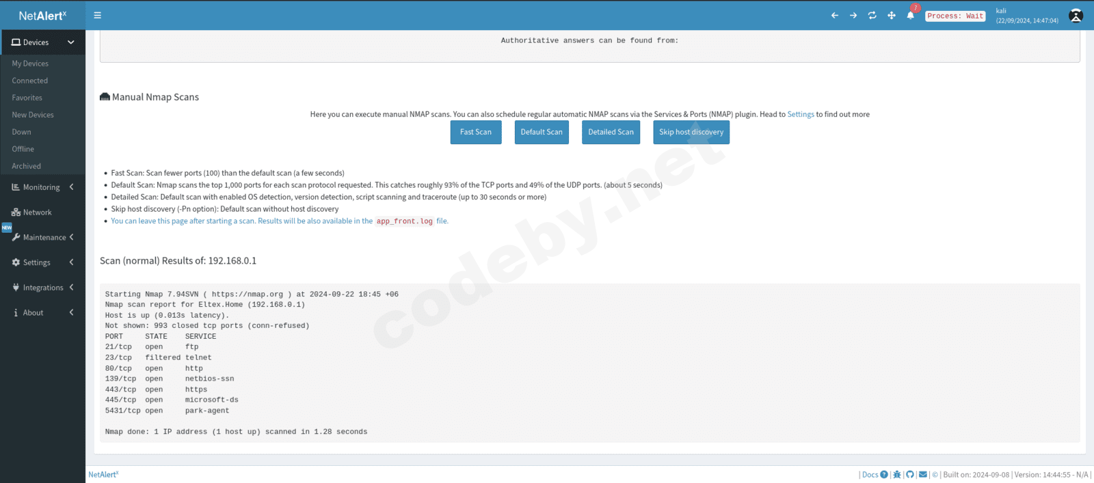Click the NetAlertX logo in the header
1094x483 pixels.
[42, 15]
